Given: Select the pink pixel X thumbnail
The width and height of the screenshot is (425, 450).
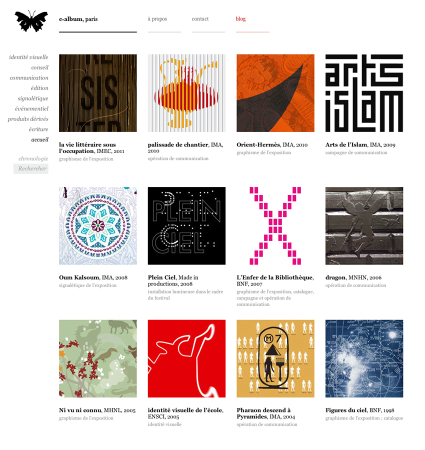Looking at the screenshot, I should (x=275, y=226).
